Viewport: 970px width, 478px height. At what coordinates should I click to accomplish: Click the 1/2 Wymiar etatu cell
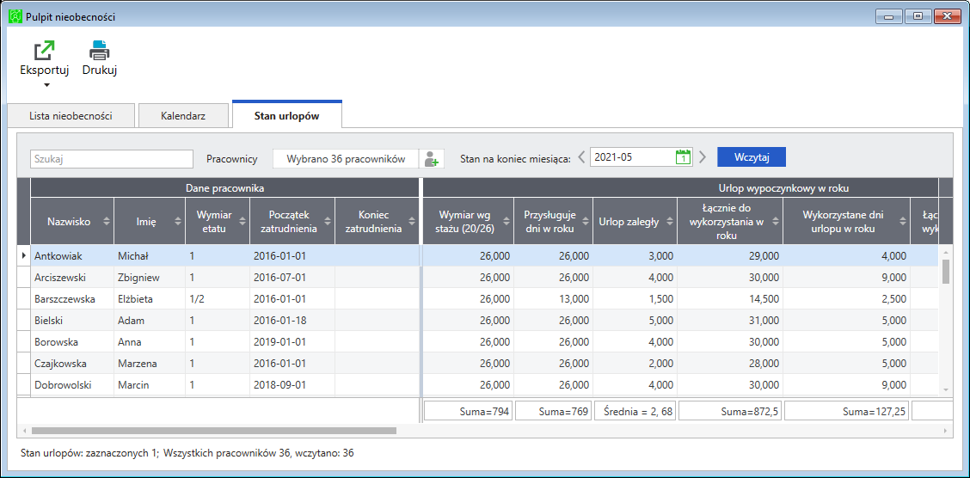218,298
